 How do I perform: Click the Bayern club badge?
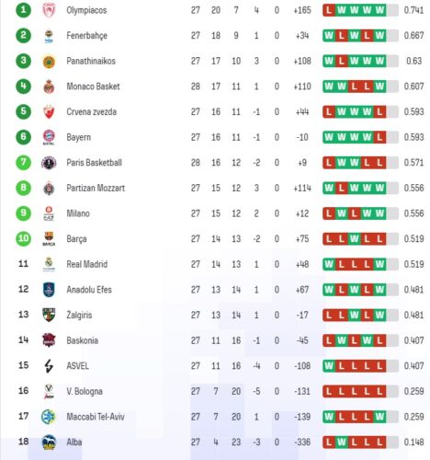[x=49, y=137]
